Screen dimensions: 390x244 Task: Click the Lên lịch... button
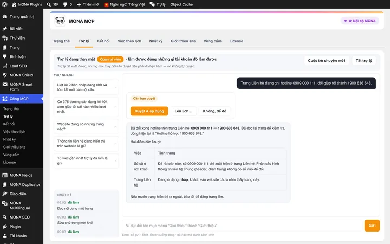click(183, 111)
